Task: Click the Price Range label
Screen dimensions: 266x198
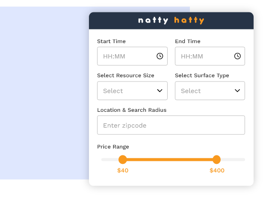Action: pos(113,147)
